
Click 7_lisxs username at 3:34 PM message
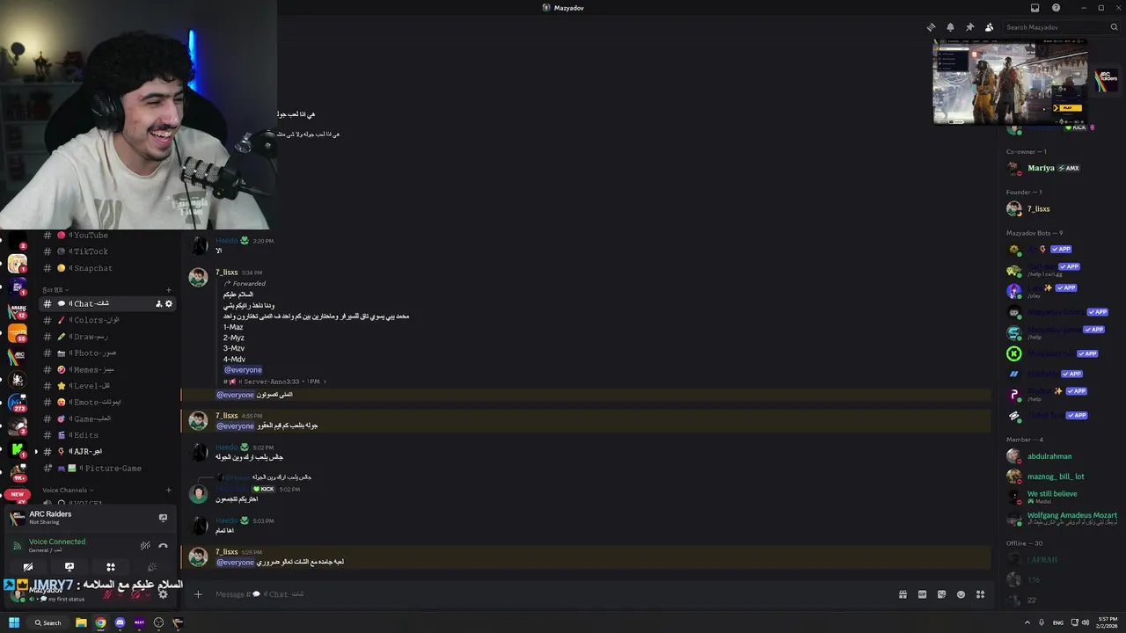click(227, 273)
